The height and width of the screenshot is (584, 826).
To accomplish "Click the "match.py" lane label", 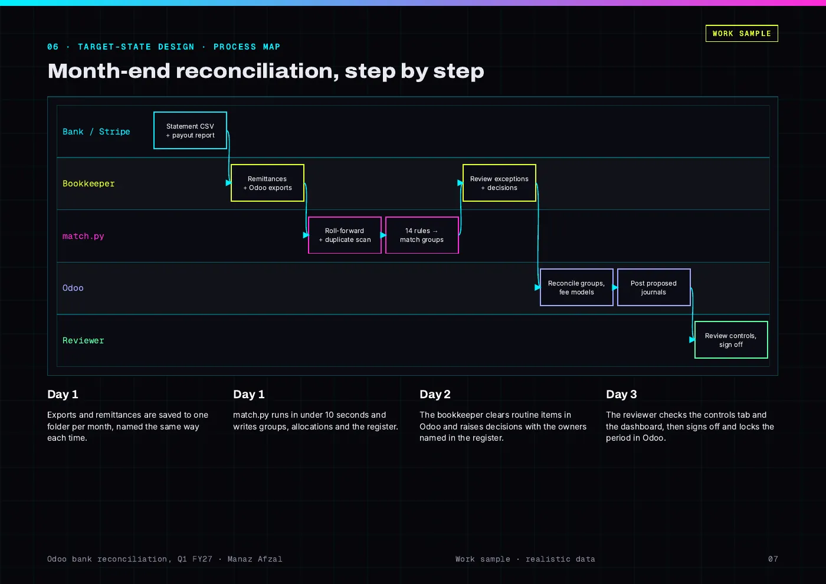I will [x=83, y=236].
